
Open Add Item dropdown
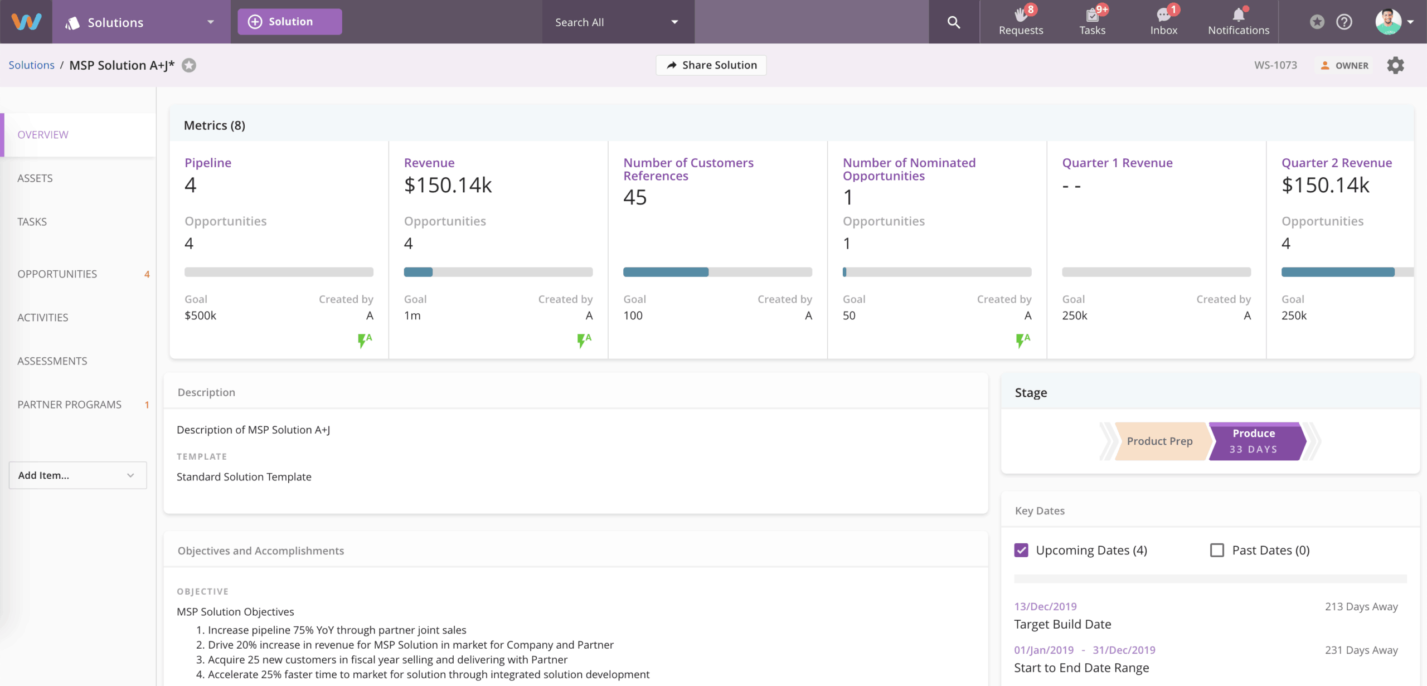coord(77,475)
